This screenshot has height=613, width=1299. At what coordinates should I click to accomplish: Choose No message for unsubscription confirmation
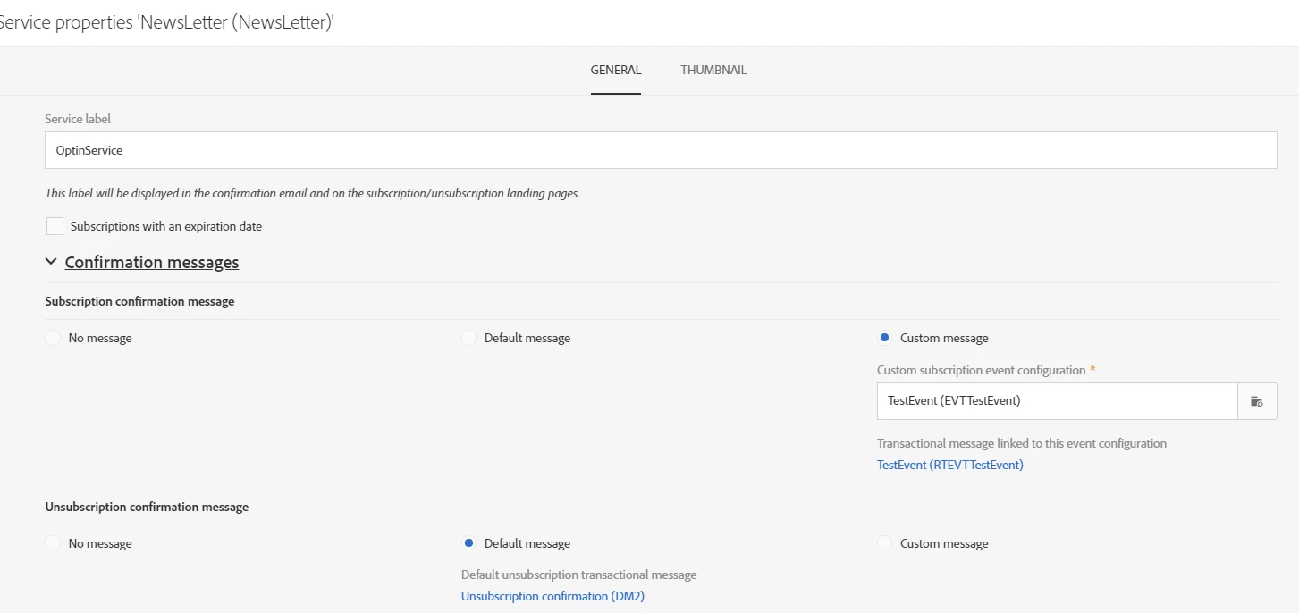[54, 543]
